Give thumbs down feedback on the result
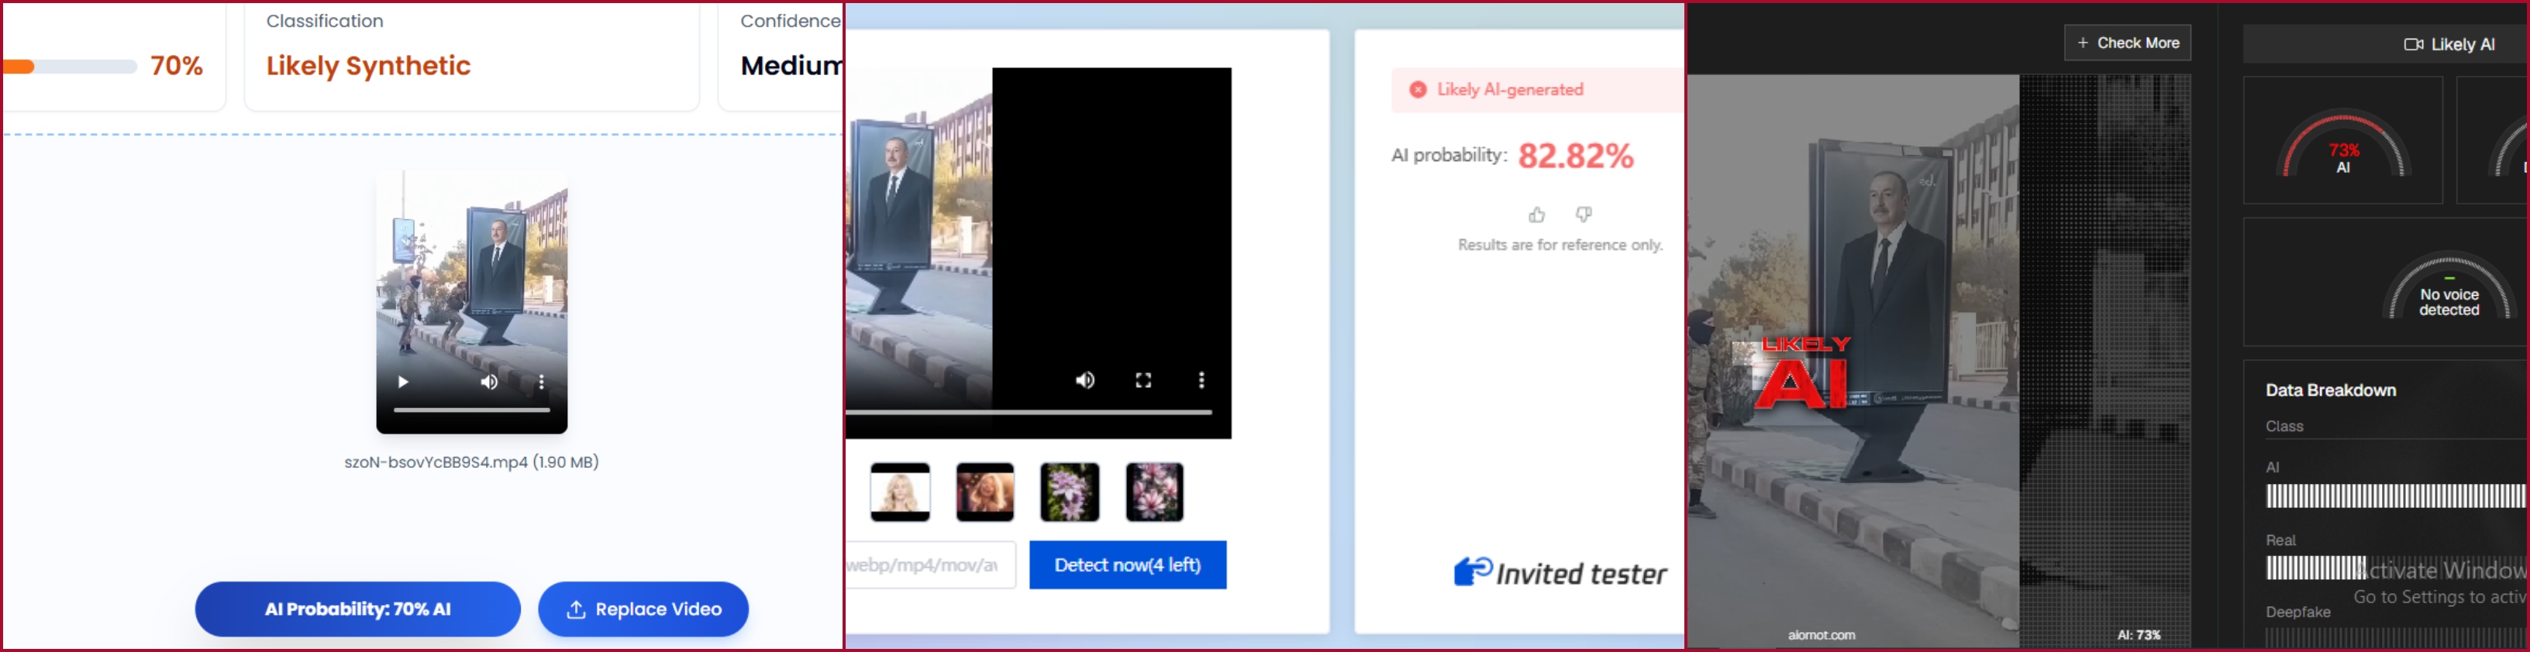 tap(1584, 214)
